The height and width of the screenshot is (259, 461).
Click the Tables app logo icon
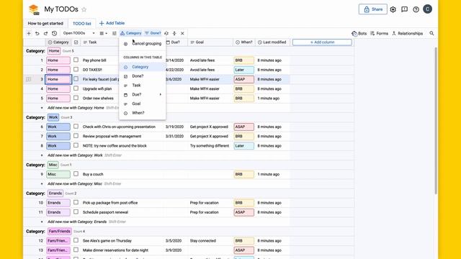(x=34, y=9)
